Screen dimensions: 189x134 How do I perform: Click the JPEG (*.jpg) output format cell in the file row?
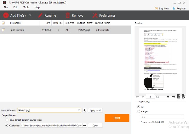click(x=84, y=30)
